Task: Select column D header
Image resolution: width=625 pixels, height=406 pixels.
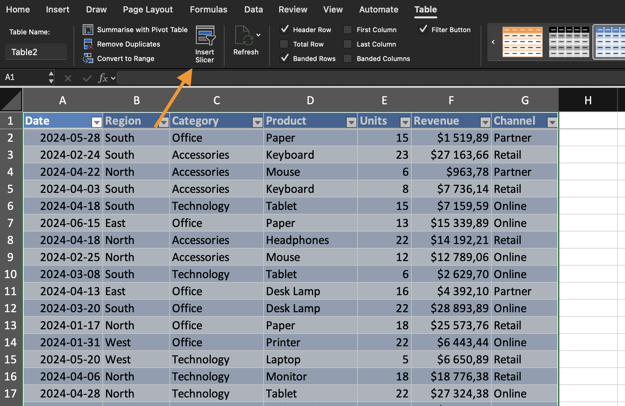Action: coord(310,100)
